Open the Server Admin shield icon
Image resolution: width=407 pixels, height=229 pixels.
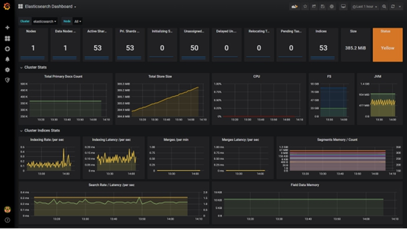[7, 80]
